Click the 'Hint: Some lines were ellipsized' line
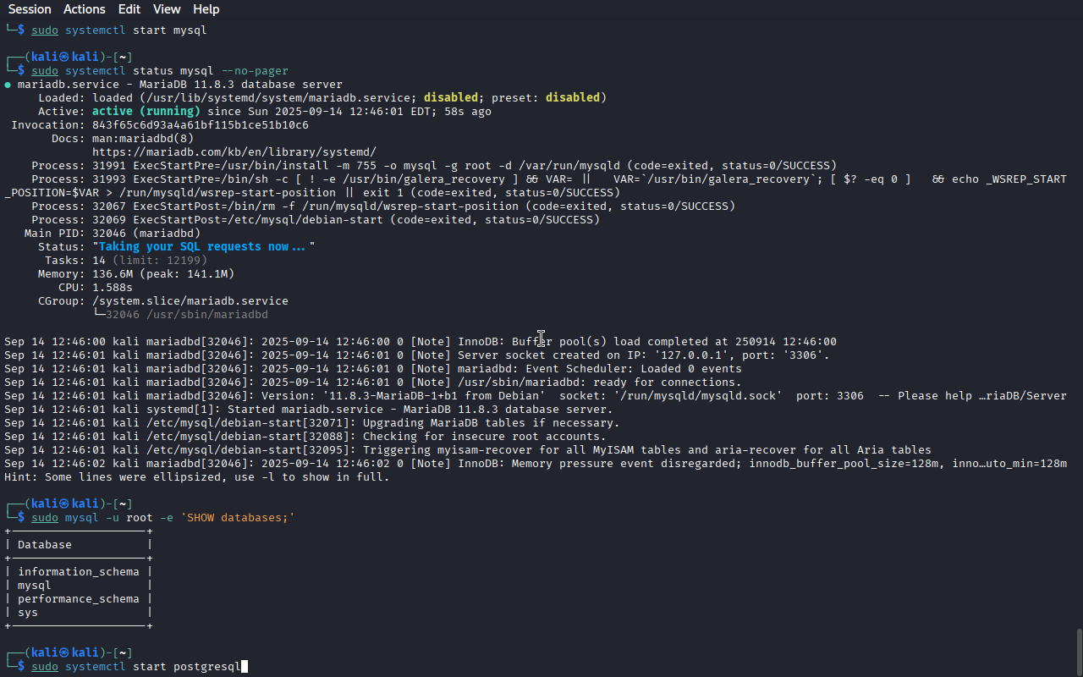 click(197, 476)
